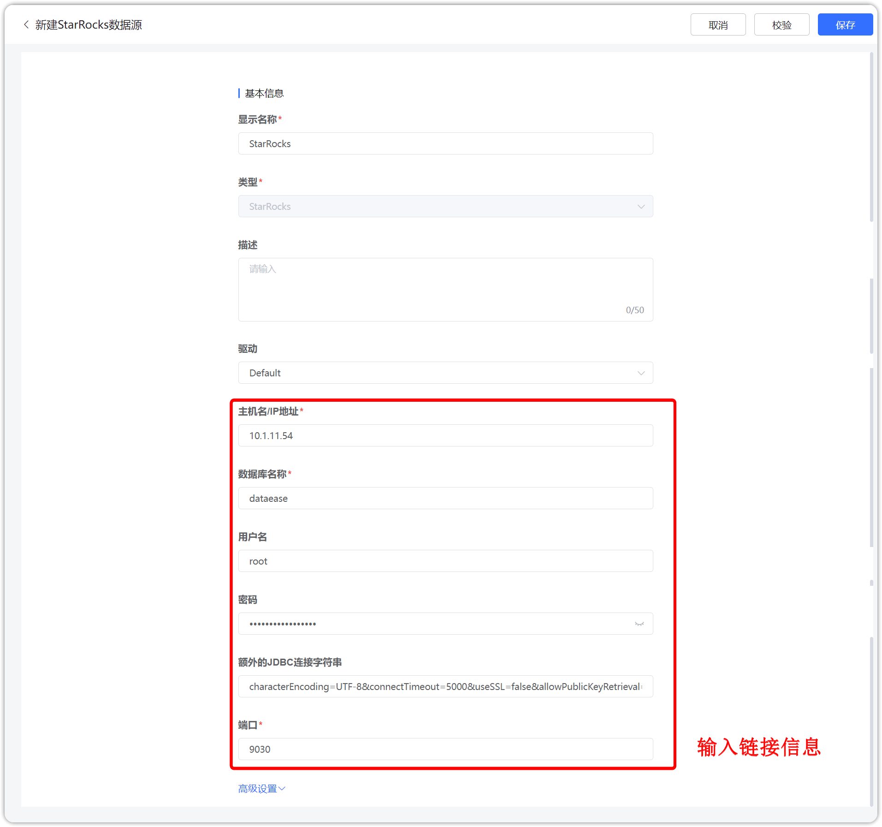Click the 取消 button
The height and width of the screenshot is (827, 882).
click(x=718, y=25)
